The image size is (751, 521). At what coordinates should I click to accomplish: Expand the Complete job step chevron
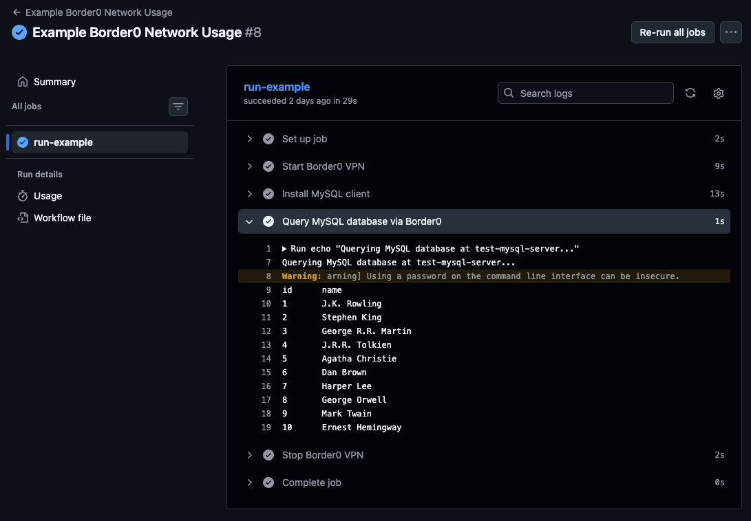pyautogui.click(x=250, y=483)
